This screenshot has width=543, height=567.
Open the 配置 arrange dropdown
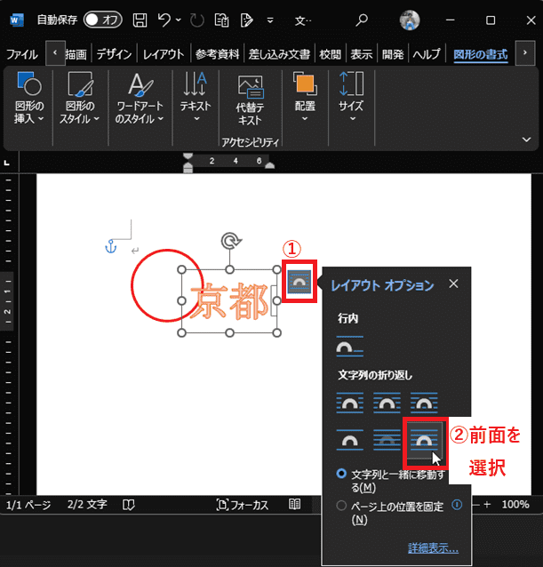coord(305,100)
